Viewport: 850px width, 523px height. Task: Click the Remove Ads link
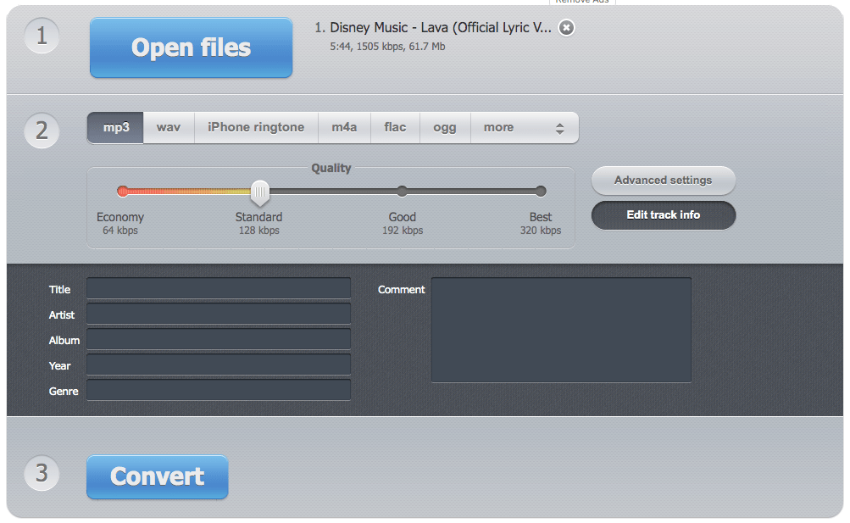coord(581,3)
